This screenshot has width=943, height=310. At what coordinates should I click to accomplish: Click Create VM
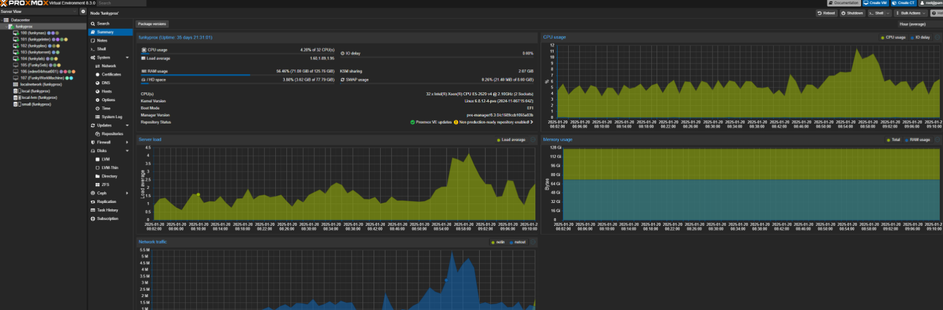tap(875, 3)
